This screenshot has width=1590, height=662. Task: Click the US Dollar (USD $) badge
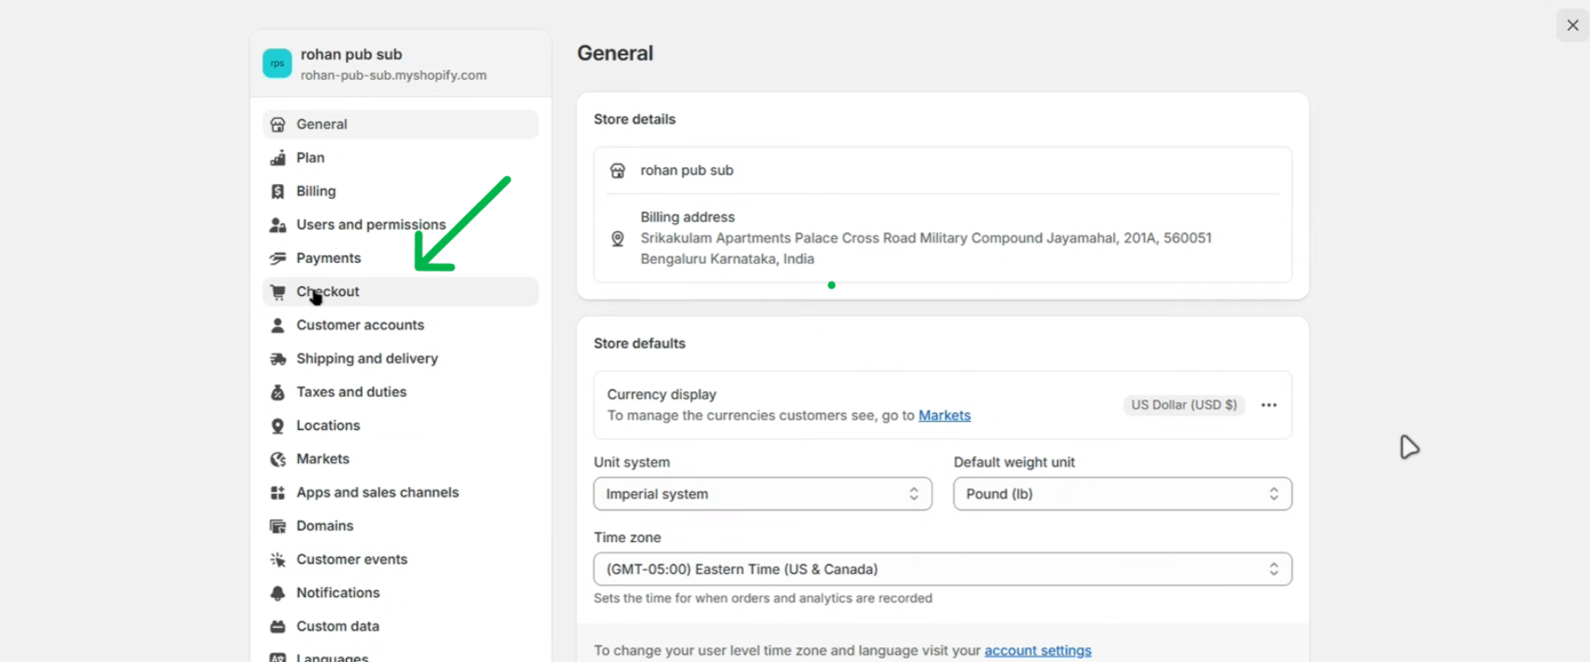pos(1184,405)
